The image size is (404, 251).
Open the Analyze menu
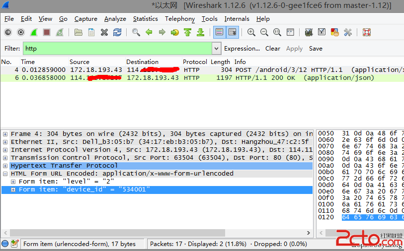coord(115,19)
